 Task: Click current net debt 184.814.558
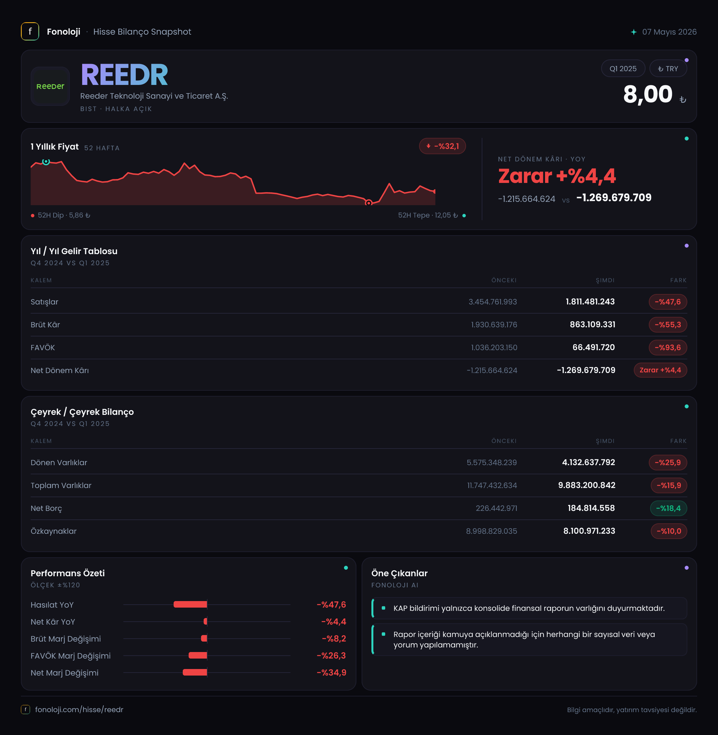pos(591,508)
